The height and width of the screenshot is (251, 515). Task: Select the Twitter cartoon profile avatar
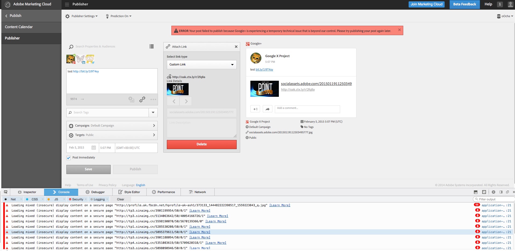(x=90, y=59)
